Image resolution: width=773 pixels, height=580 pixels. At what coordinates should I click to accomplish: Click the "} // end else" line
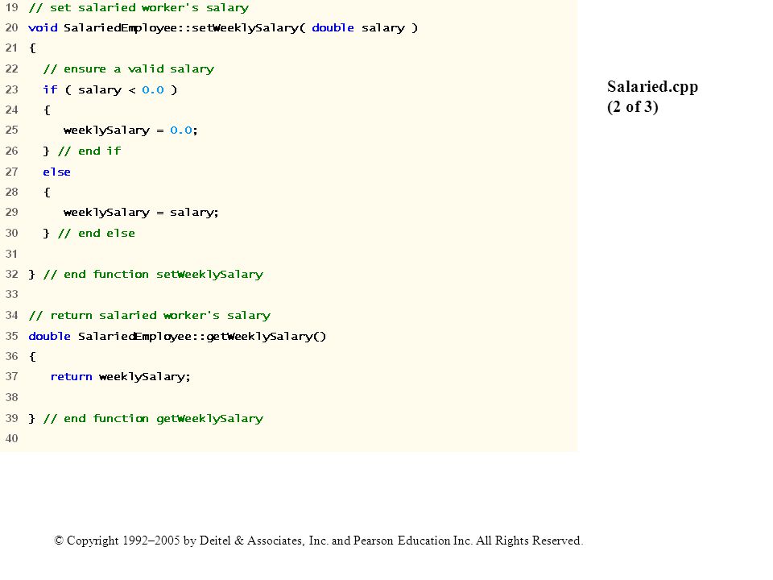coord(89,234)
